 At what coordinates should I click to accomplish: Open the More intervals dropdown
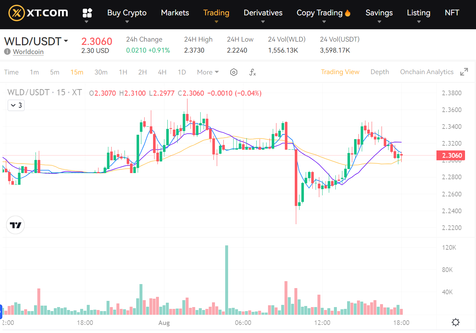coord(208,72)
